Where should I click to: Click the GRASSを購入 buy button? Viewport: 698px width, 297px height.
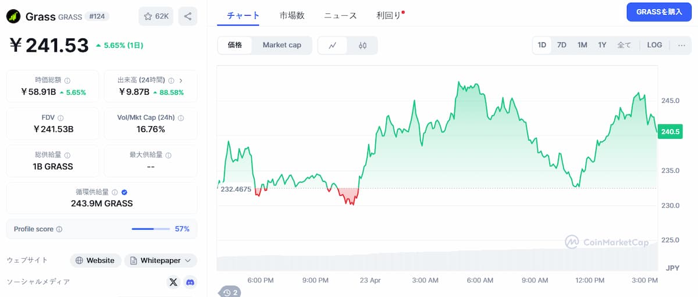[658, 12]
